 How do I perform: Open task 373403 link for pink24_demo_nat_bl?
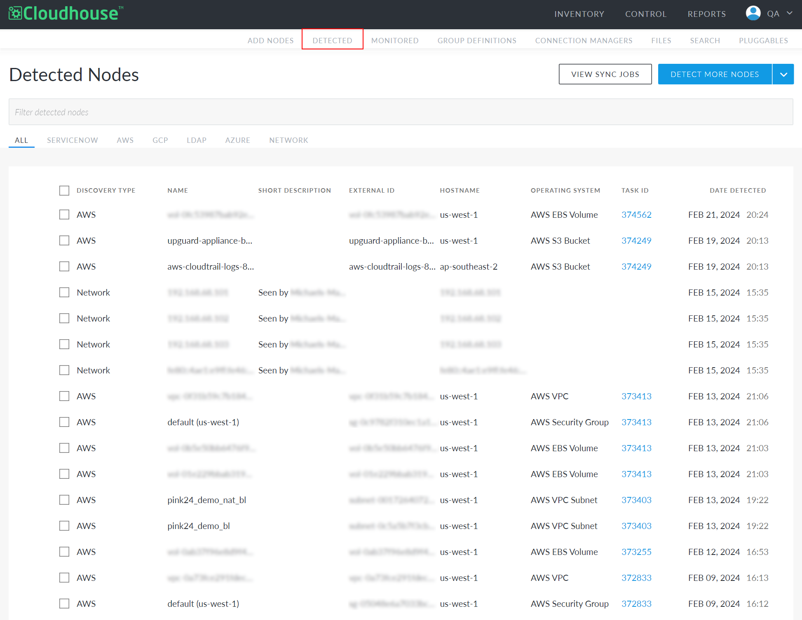pos(636,500)
